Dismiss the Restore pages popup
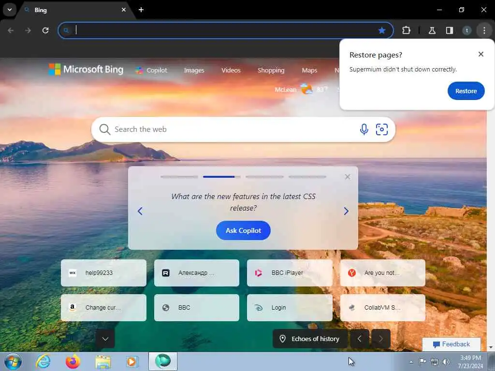This screenshot has width=495, height=371. pyautogui.click(x=481, y=54)
